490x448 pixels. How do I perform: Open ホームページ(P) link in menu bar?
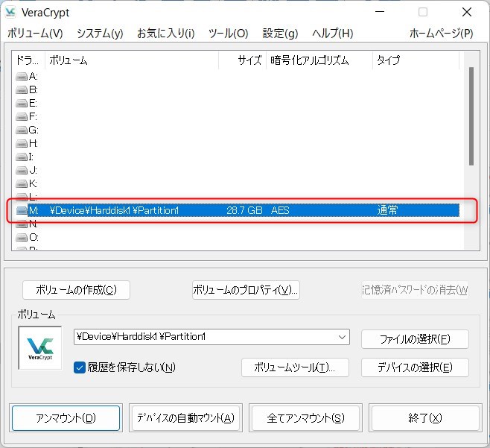point(442,33)
